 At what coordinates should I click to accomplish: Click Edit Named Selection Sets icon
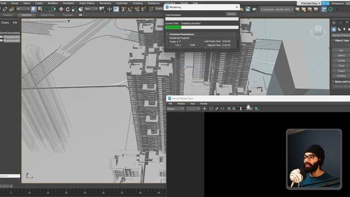tap(151, 9)
